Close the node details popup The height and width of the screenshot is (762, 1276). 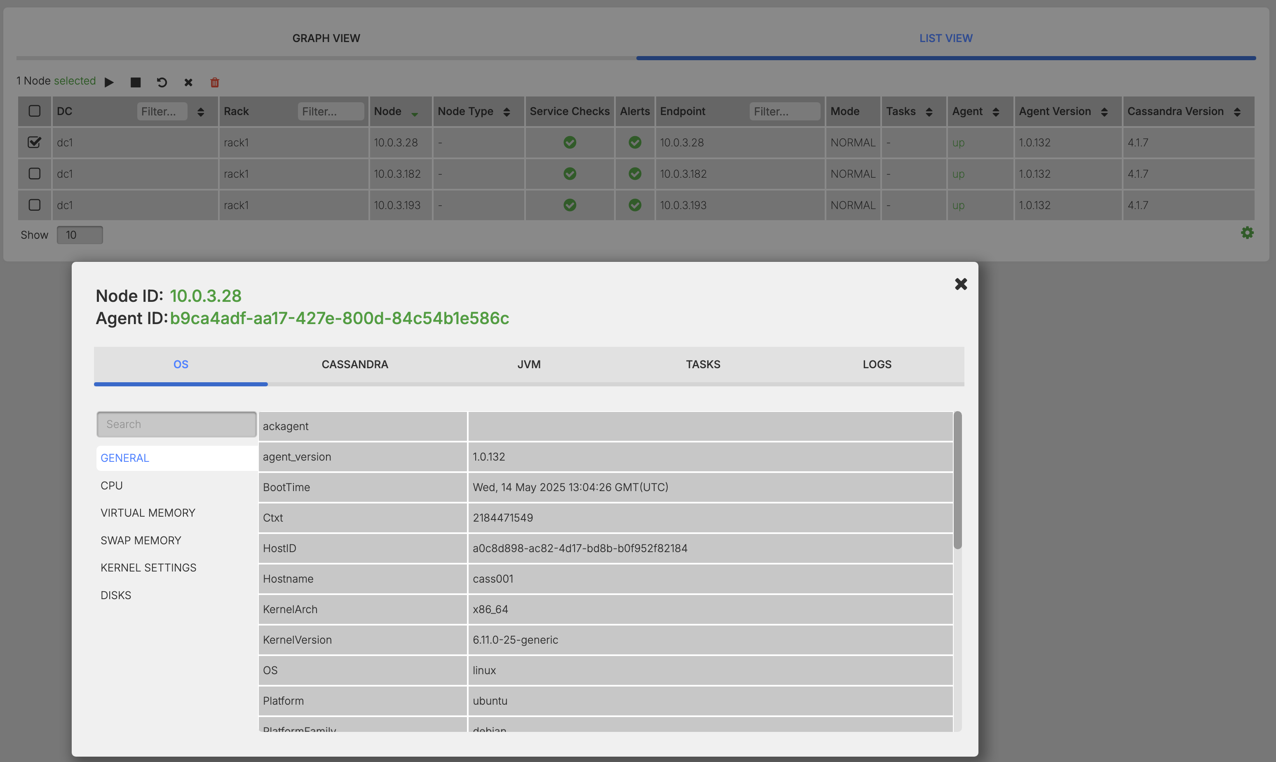tap(960, 284)
